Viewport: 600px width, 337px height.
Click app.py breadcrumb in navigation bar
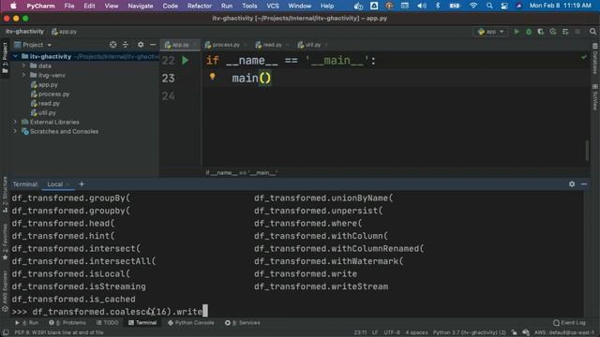pyautogui.click(x=64, y=32)
